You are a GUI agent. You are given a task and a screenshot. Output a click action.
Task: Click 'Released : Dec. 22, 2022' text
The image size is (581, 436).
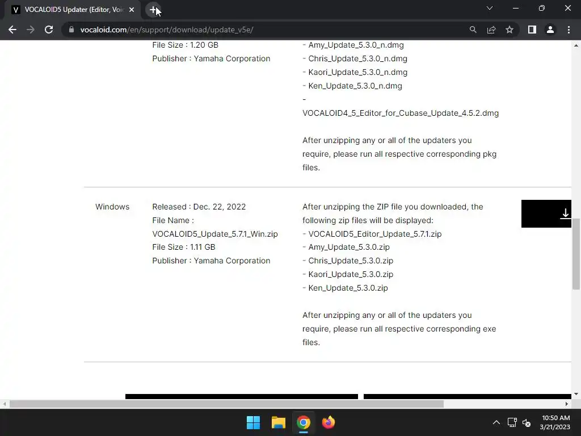(x=199, y=207)
